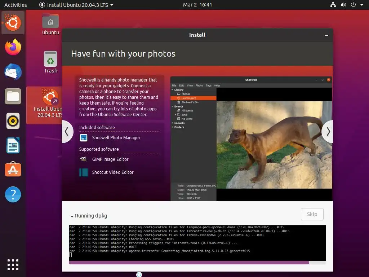Click inside the dpkg terminal log output
This screenshot has width=369, height=277.
(197, 243)
